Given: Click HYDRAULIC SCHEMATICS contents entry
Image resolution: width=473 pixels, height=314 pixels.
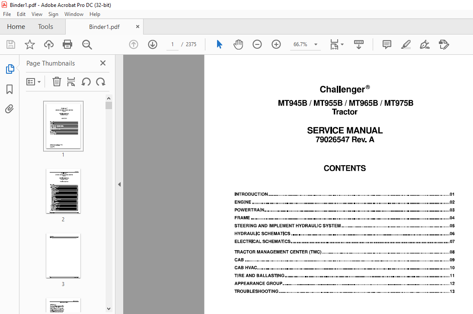Looking at the screenshot, I should click(345, 234).
